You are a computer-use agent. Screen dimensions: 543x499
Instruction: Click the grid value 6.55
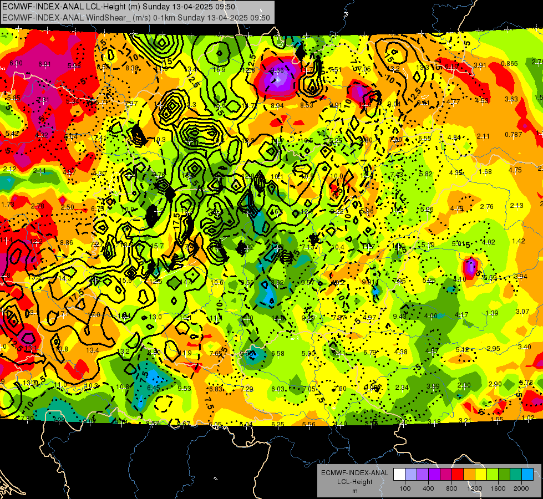coord(424,139)
